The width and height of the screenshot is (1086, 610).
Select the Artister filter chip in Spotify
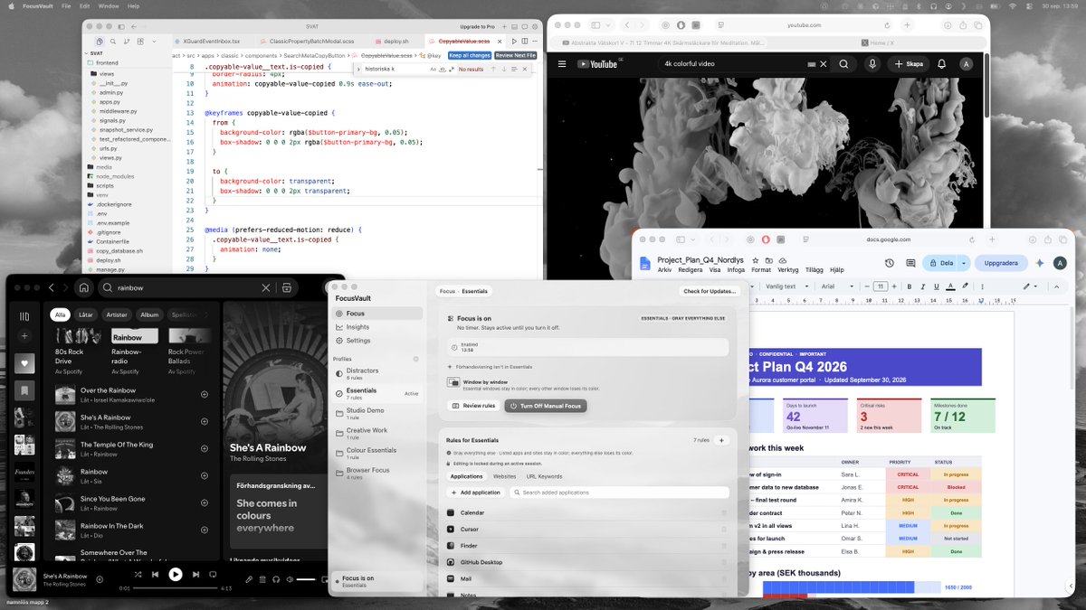[x=117, y=314]
